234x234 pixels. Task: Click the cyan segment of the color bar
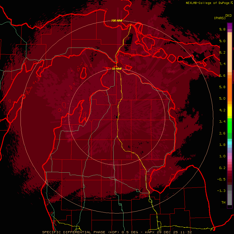point(230,143)
